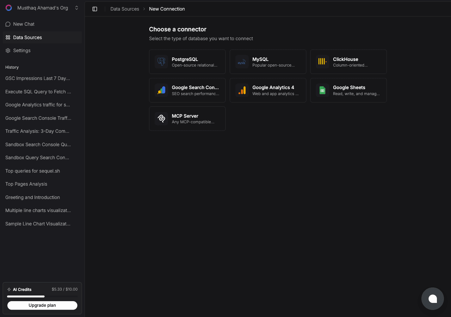Start a New Chat
451x317 pixels.
tap(42, 24)
